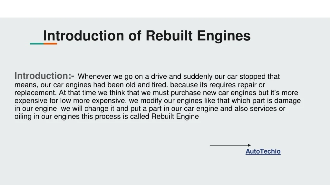
Task: Click the phrase 'old and tired' in the body text
Action: tap(150, 85)
